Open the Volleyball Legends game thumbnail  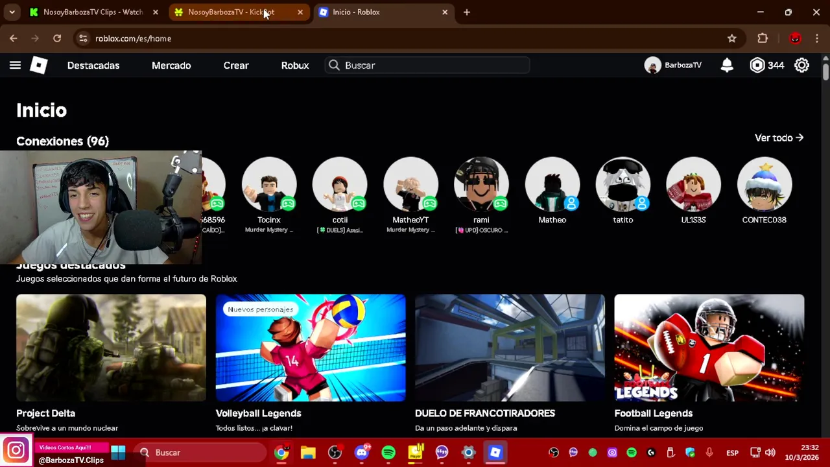[311, 348]
